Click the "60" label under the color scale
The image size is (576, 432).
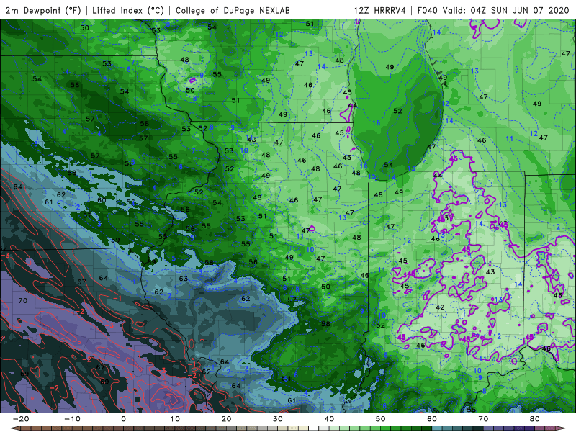tap(432, 419)
